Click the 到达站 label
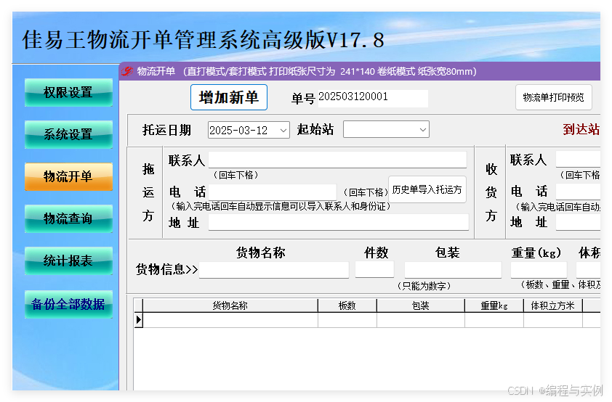 point(581,129)
